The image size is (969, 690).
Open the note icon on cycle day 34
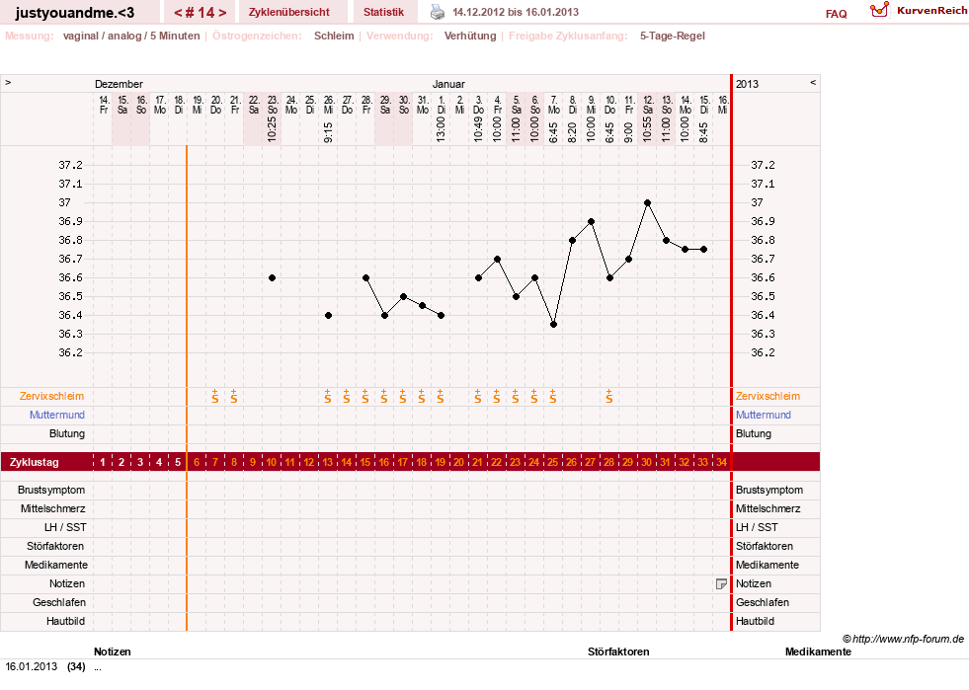tap(721, 583)
